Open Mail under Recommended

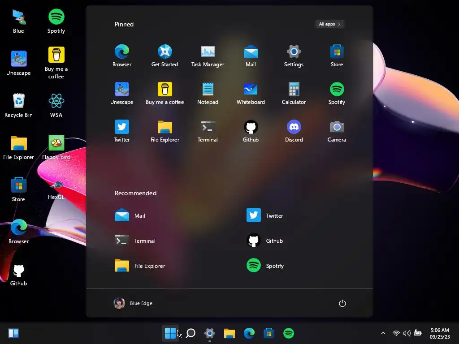pos(130,215)
